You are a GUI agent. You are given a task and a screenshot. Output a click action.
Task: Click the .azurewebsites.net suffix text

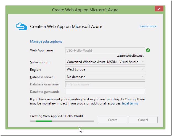[x=130, y=56]
